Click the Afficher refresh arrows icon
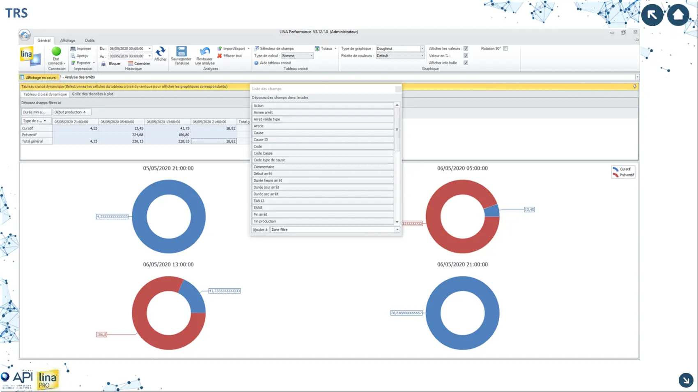Screen dimensions: 698x392 click(160, 52)
